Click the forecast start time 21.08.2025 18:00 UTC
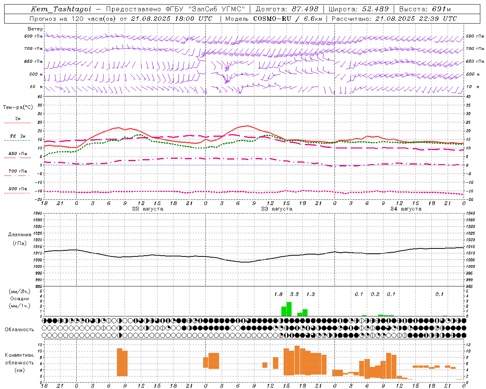This screenshot has height=389, width=486. point(171,19)
